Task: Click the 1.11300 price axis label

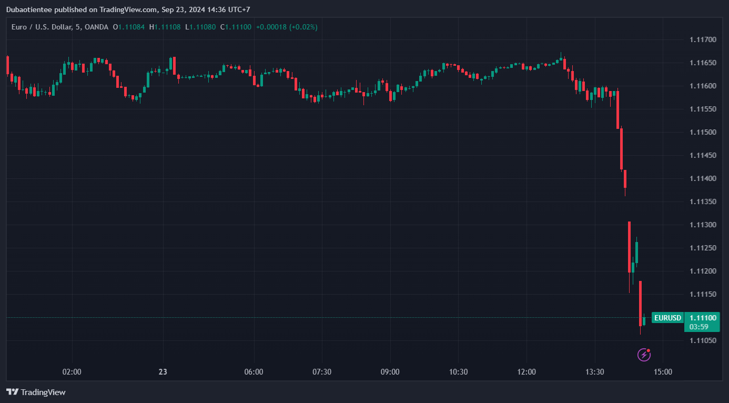Action: point(703,225)
